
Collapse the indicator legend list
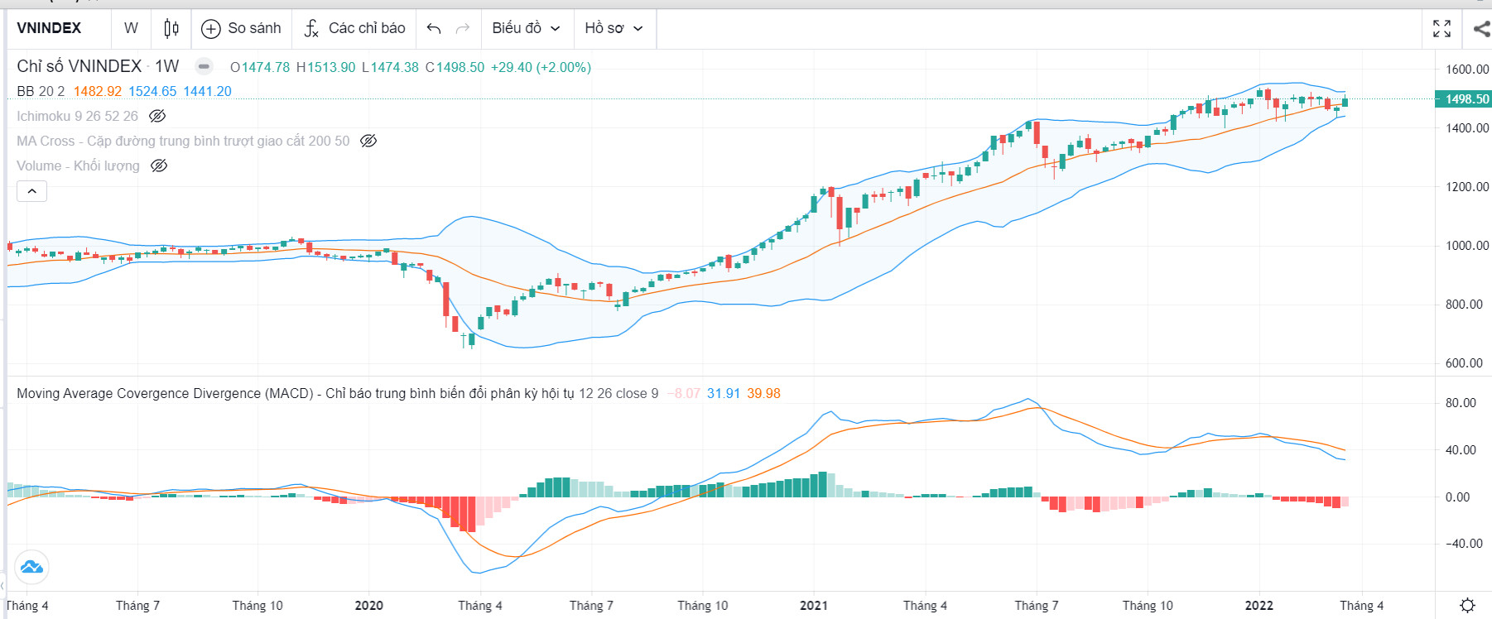(x=31, y=191)
